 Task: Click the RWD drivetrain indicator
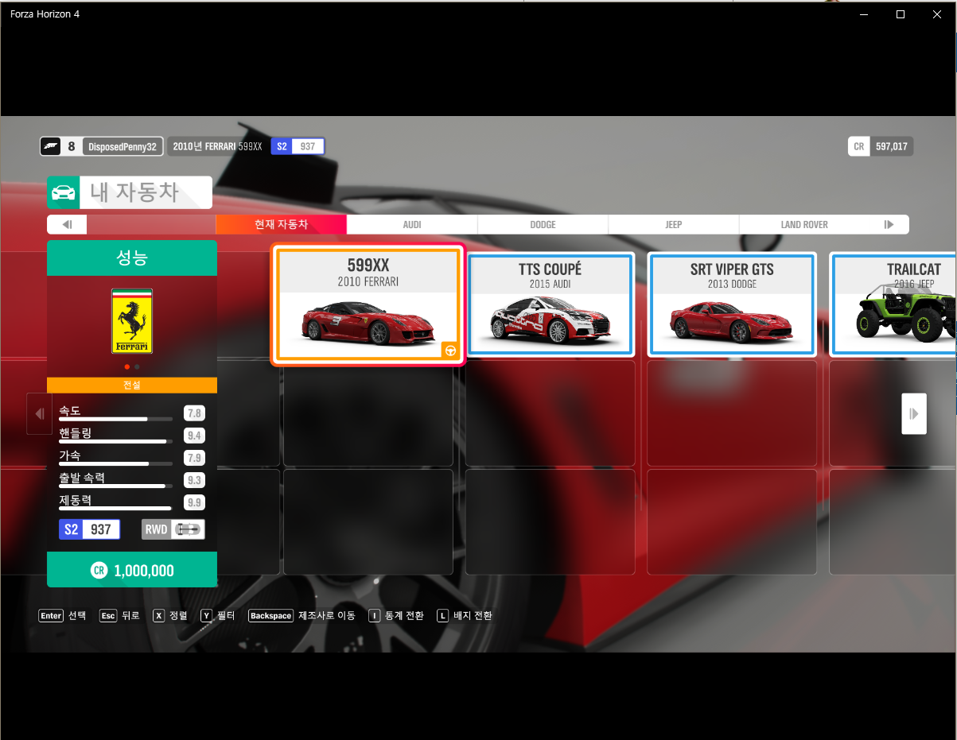pyautogui.click(x=173, y=529)
